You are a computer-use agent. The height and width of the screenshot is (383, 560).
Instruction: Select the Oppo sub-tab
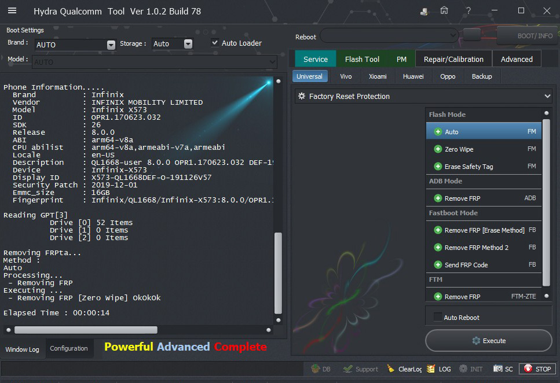click(448, 76)
